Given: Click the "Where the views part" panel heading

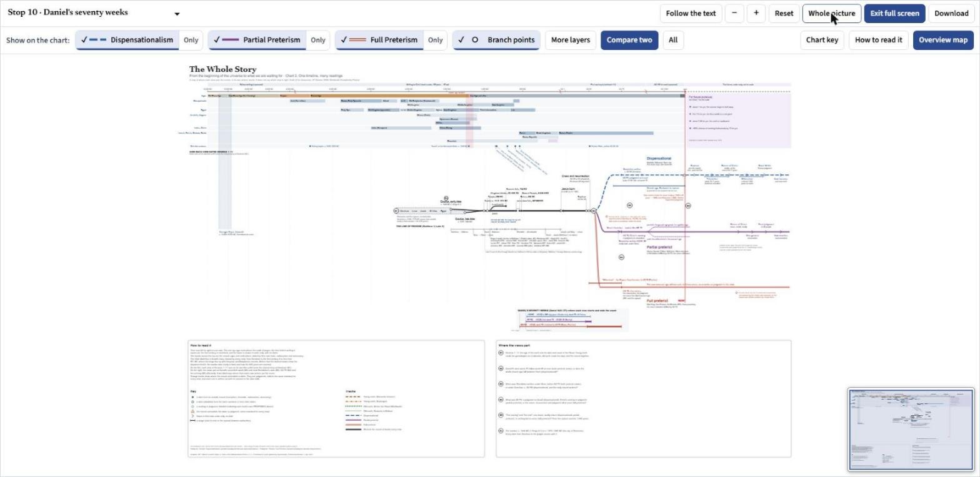Looking at the screenshot, I should 514,345.
